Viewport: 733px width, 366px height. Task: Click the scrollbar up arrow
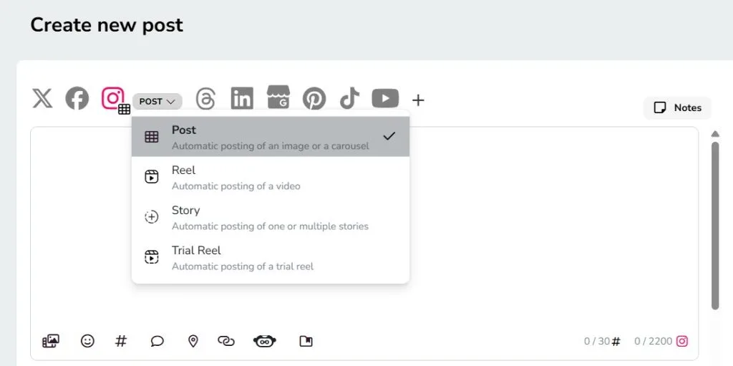[x=715, y=134]
